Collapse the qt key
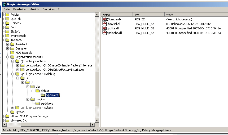This screenshot has height=135, width=228. tap(23, 82)
